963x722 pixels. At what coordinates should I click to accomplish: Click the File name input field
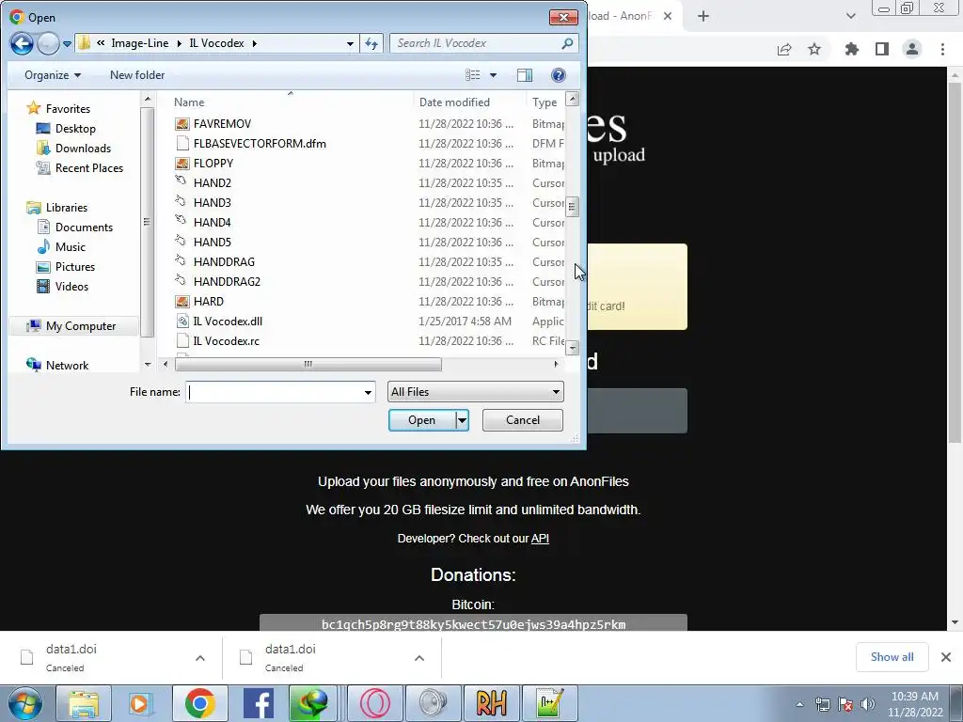click(x=274, y=392)
